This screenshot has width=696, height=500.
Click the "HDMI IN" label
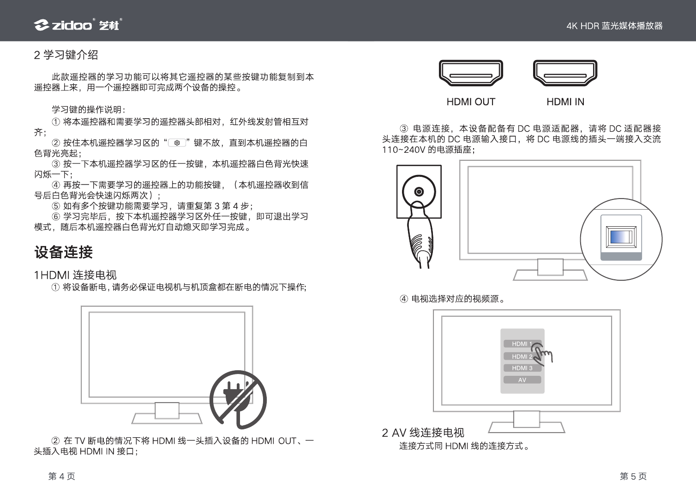point(565,102)
